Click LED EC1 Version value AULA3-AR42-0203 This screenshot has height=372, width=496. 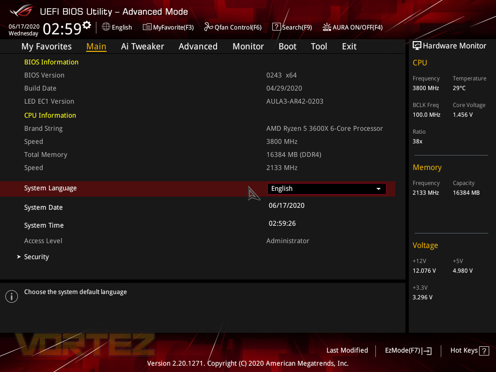pos(295,102)
